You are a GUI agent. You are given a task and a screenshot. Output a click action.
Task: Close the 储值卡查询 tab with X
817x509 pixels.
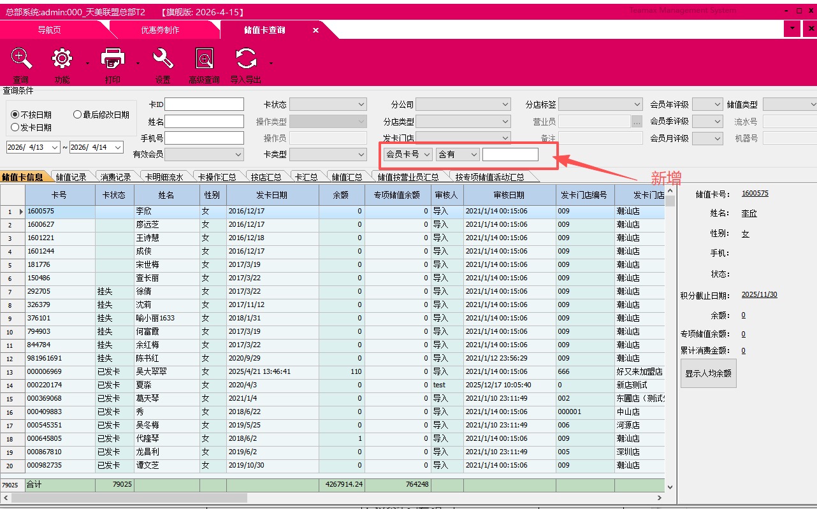315,30
